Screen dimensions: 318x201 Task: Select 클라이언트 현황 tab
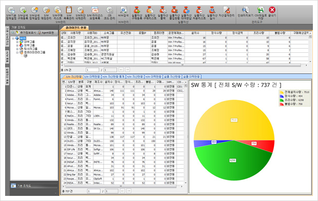click(x=75, y=28)
